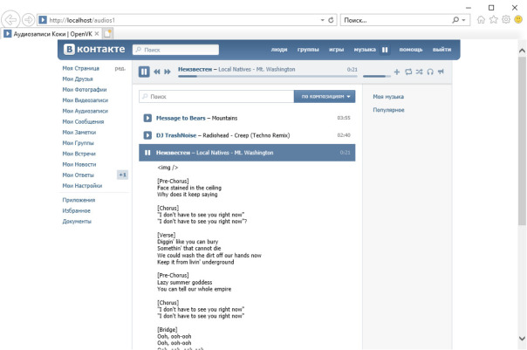Open Избранное
This screenshot has width=527, height=350.
click(76, 211)
